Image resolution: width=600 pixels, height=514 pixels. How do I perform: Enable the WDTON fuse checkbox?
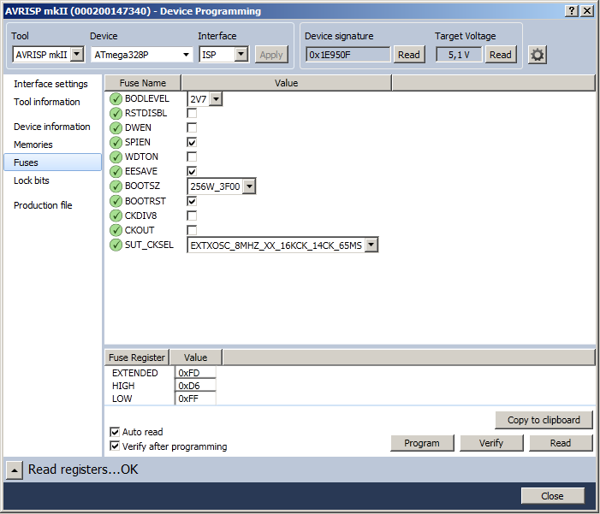[x=192, y=157]
